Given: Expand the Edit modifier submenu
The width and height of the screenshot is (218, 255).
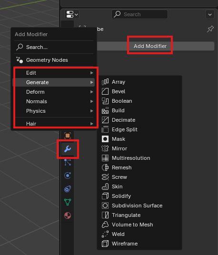Looking at the screenshot, I should point(54,73).
